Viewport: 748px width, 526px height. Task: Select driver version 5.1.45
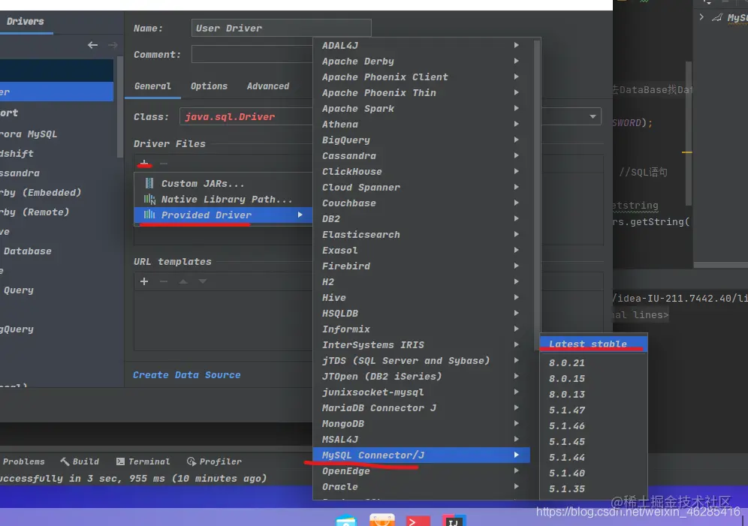593,442
